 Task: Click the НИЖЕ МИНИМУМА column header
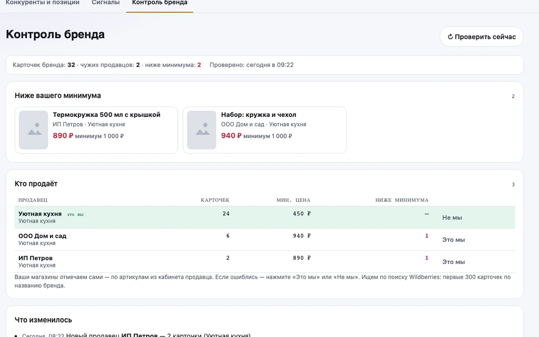coord(402,200)
